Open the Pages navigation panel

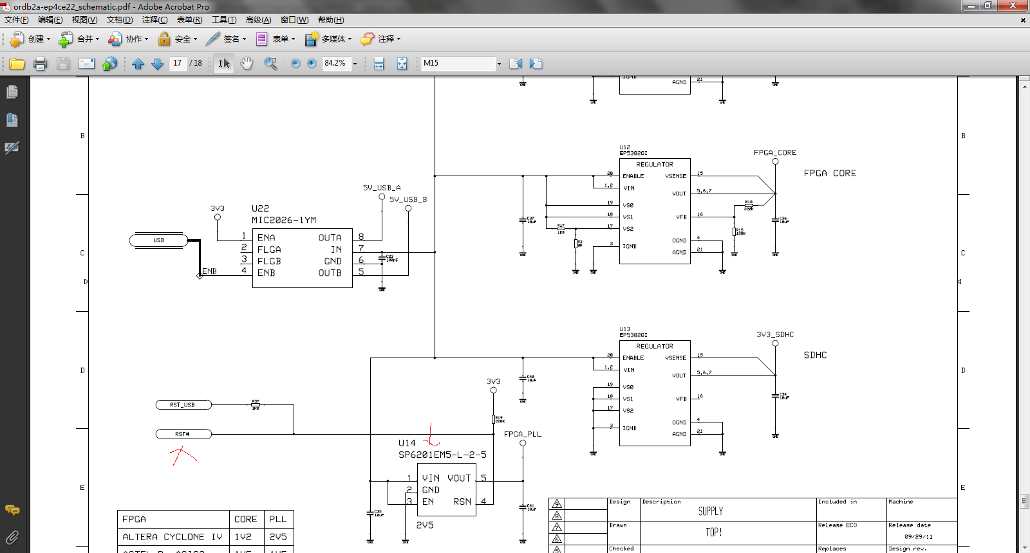(12, 92)
